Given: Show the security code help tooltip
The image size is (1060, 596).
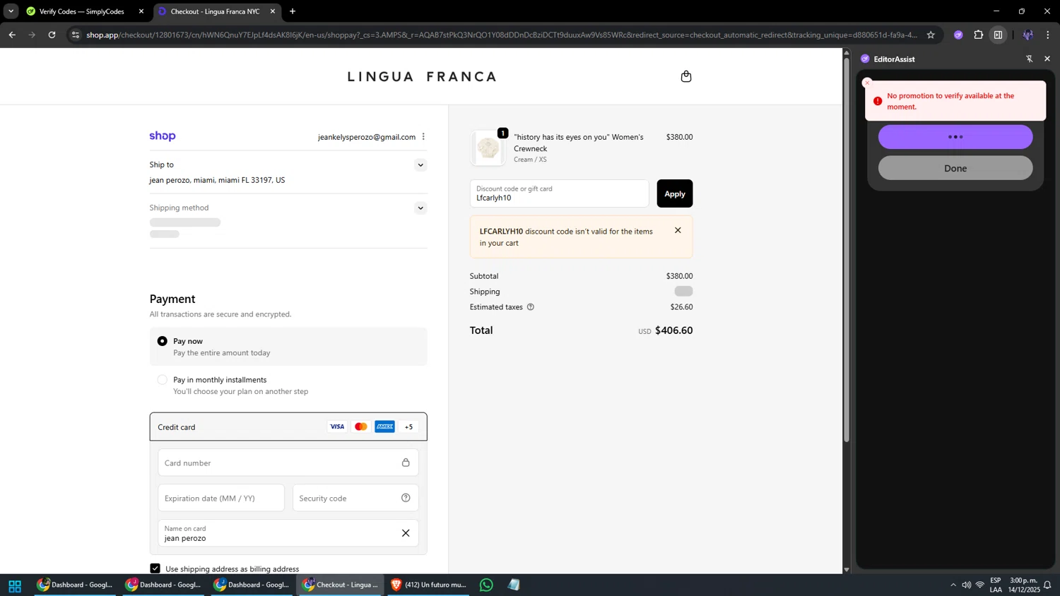Looking at the screenshot, I should pyautogui.click(x=406, y=498).
